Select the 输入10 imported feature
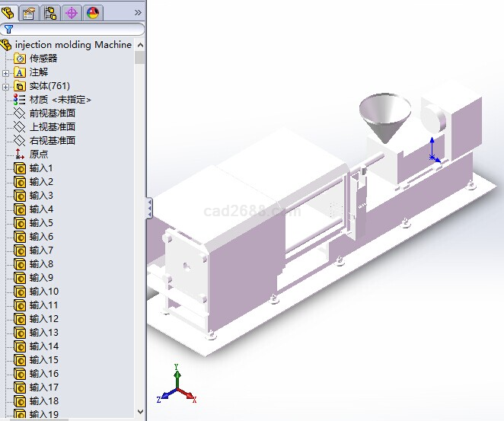This screenshot has width=504, height=421. [43, 292]
